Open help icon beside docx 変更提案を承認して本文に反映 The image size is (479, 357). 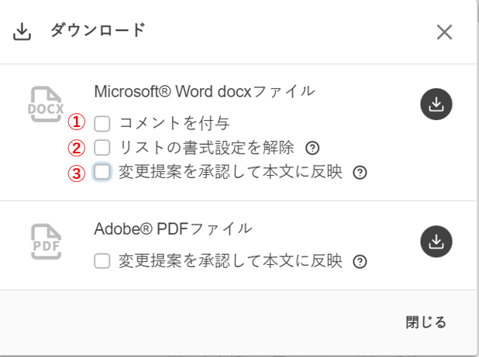coord(359,173)
